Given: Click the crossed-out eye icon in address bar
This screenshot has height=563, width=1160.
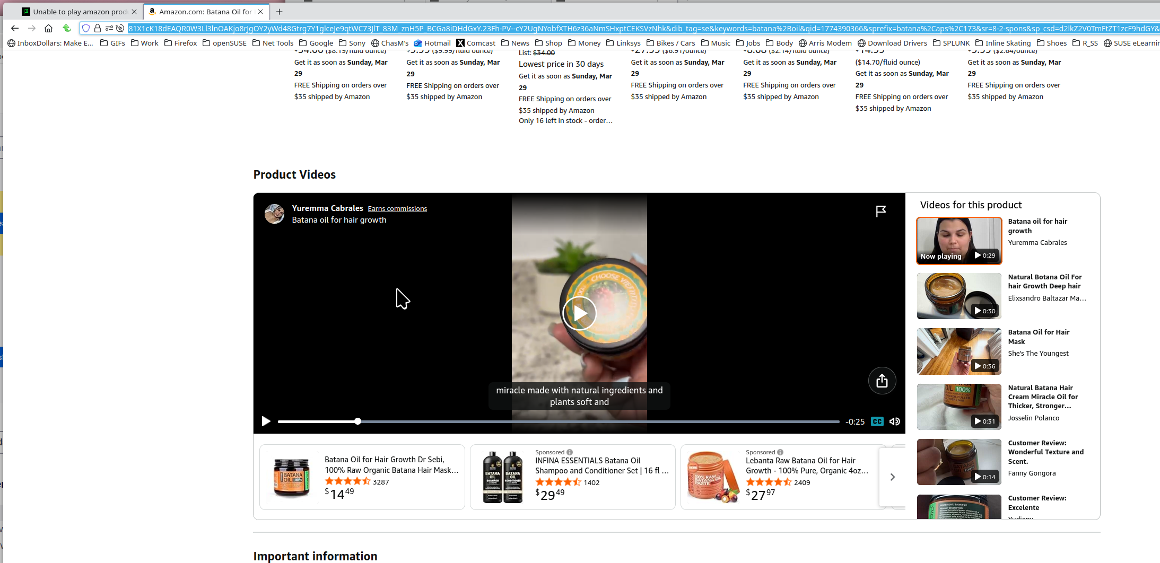Looking at the screenshot, I should [x=120, y=28].
